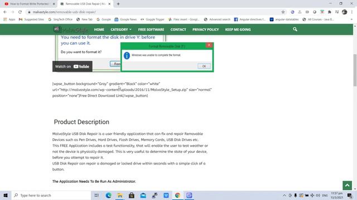Open the Angular directives Facebook bookmark

[x=250, y=19]
